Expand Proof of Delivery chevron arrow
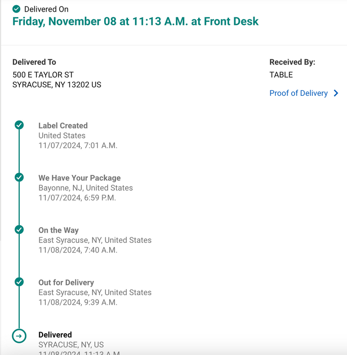The width and height of the screenshot is (347, 355). pos(336,93)
